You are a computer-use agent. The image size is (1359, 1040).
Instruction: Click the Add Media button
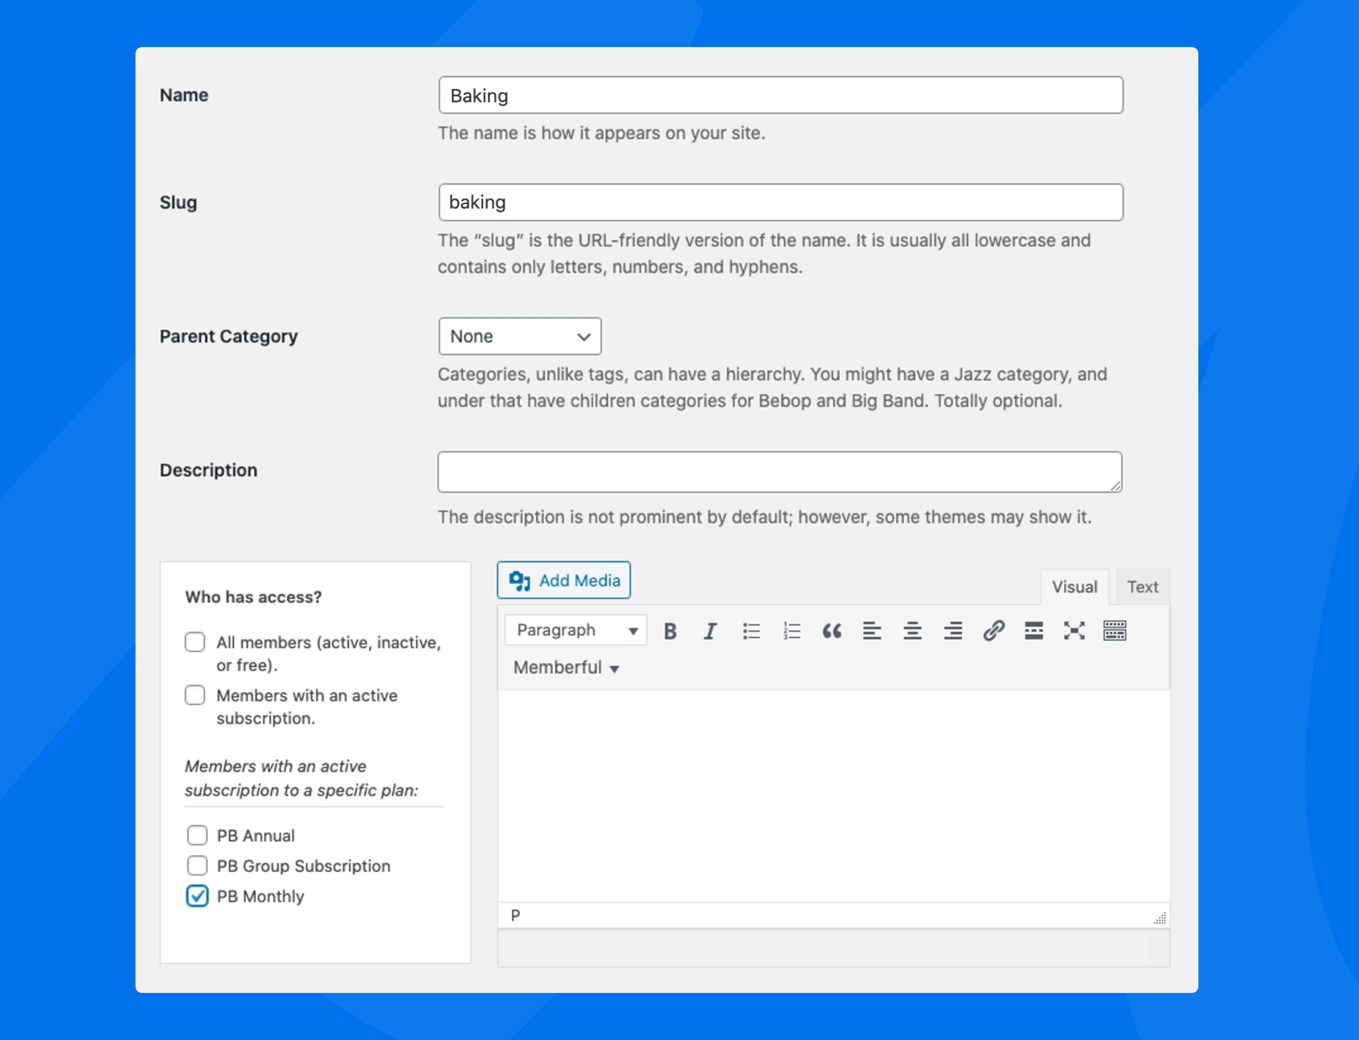[x=563, y=580]
